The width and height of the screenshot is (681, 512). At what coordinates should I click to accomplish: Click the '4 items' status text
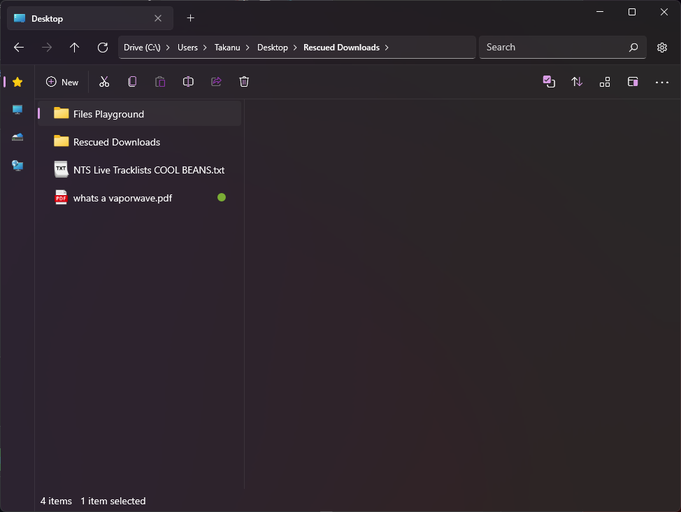tap(56, 501)
